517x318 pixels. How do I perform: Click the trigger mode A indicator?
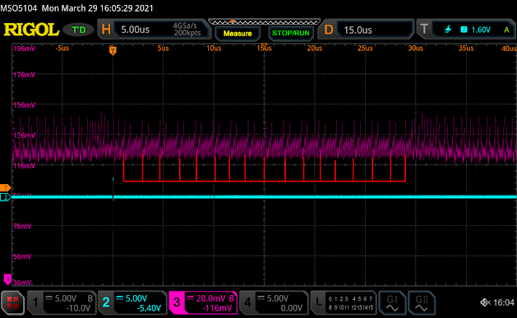(x=506, y=30)
